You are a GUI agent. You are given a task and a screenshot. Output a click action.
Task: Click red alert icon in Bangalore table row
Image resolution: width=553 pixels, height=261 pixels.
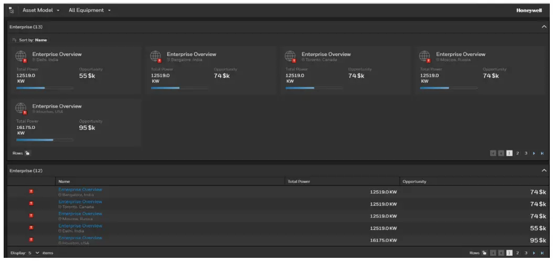pos(31,192)
